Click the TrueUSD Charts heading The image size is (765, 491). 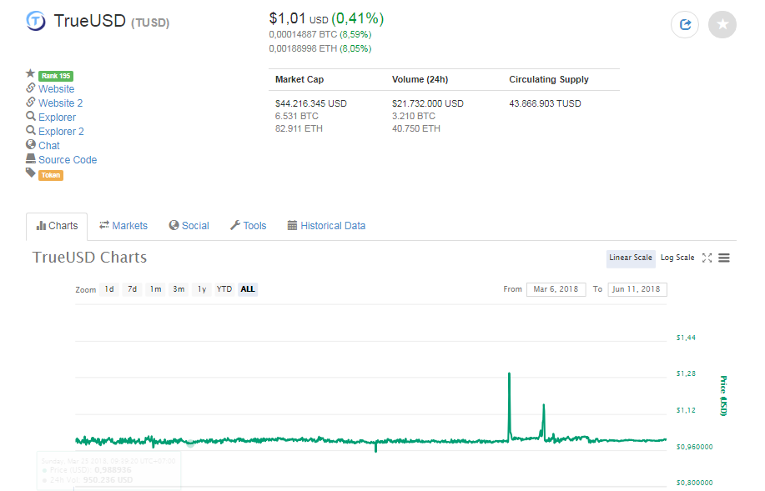[x=89, y=258]
